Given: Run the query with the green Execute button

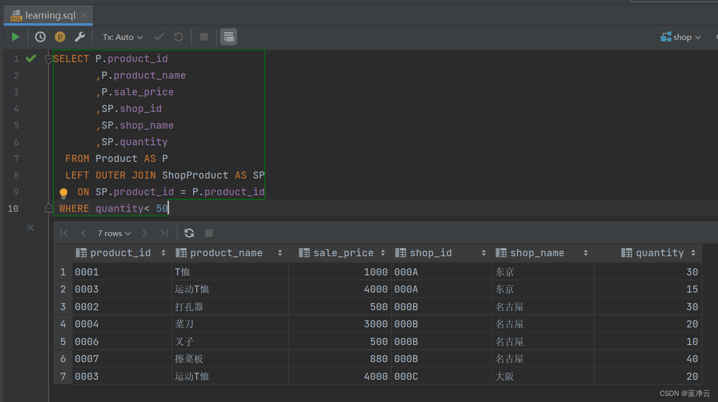Looking at the screenshot, I should [x=16, y=37].
